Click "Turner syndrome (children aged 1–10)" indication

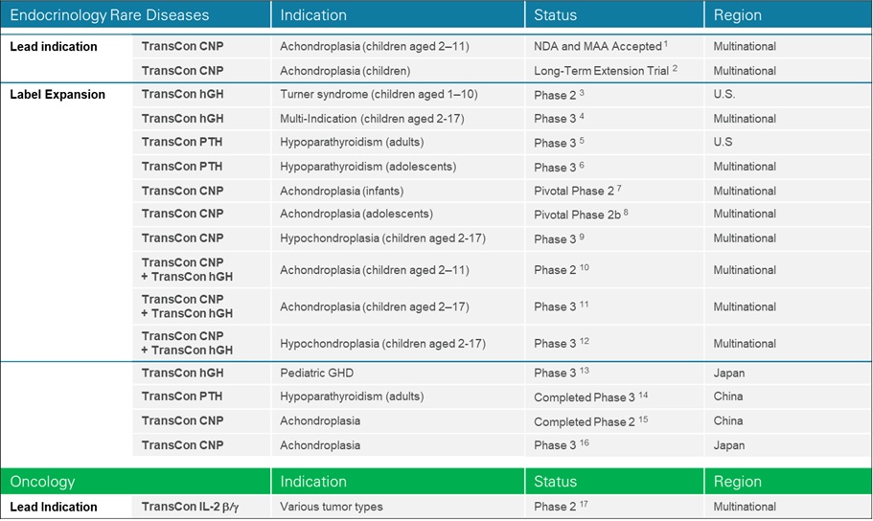coord(379,94)
